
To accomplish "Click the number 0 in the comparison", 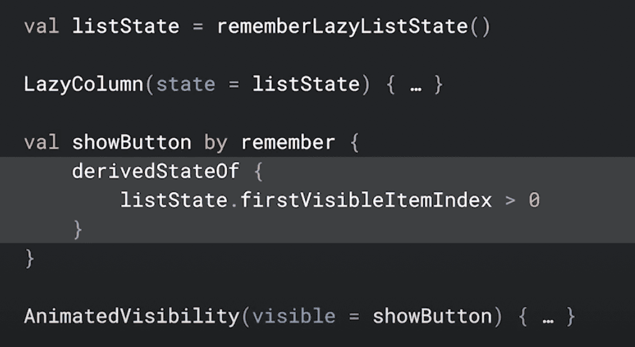I will [x=533, y=200].
